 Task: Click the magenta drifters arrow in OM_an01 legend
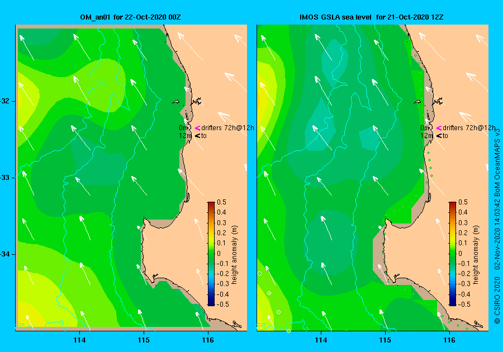point(197,128)
